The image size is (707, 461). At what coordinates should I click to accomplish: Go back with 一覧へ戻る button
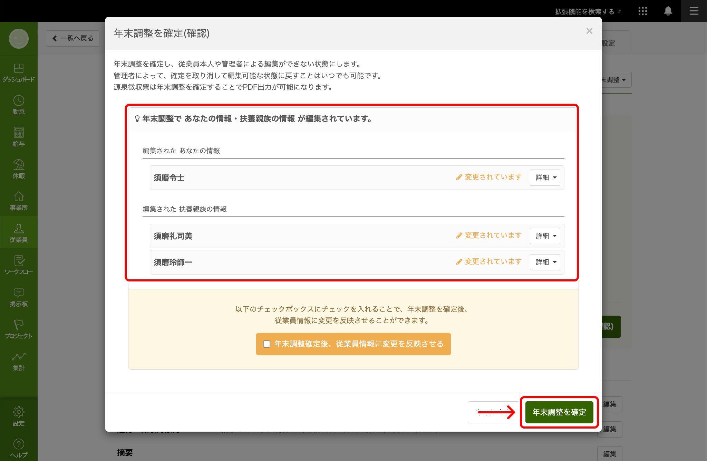pyautogui.click(x=73, y=38)
